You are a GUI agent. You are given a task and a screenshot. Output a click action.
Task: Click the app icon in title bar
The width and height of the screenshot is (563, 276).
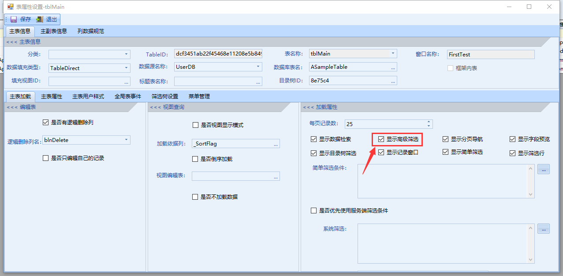[11, 7]
